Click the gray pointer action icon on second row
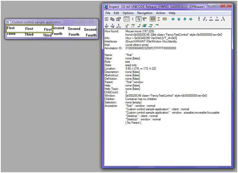The width and height of the screenshot is (238, 173). tap(127, 26)
